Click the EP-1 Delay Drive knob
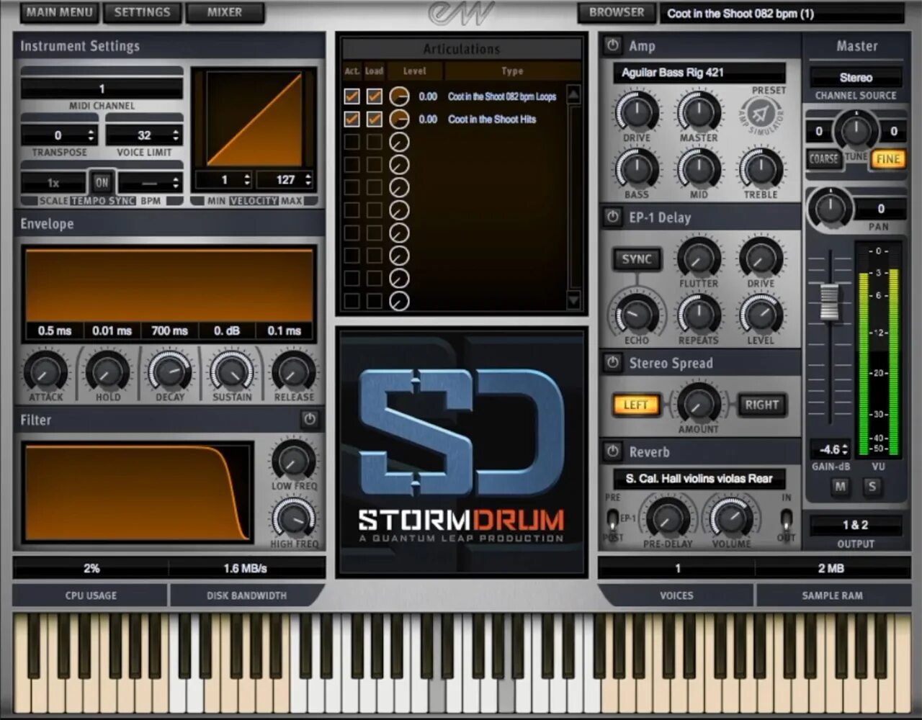Image resolution: width=922 pixels, height=720 pixels. point(761,258)
